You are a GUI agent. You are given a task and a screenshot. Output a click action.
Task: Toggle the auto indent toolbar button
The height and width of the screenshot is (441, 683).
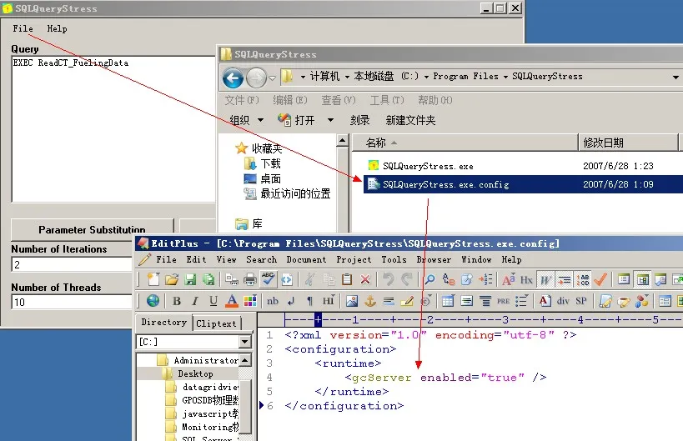(564, 279)
